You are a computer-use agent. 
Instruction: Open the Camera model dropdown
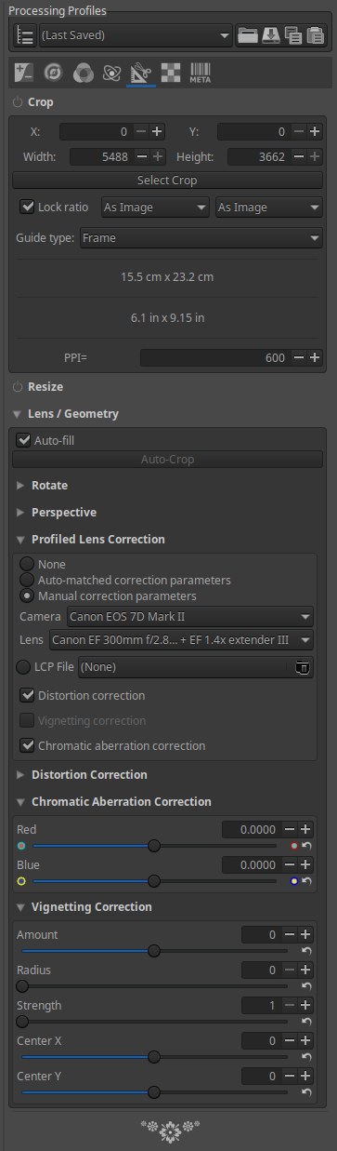point(189,617)
